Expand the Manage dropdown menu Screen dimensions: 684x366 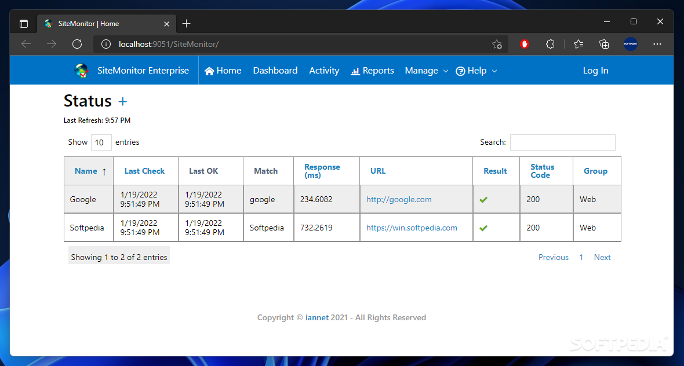click(x=426, y=71)
